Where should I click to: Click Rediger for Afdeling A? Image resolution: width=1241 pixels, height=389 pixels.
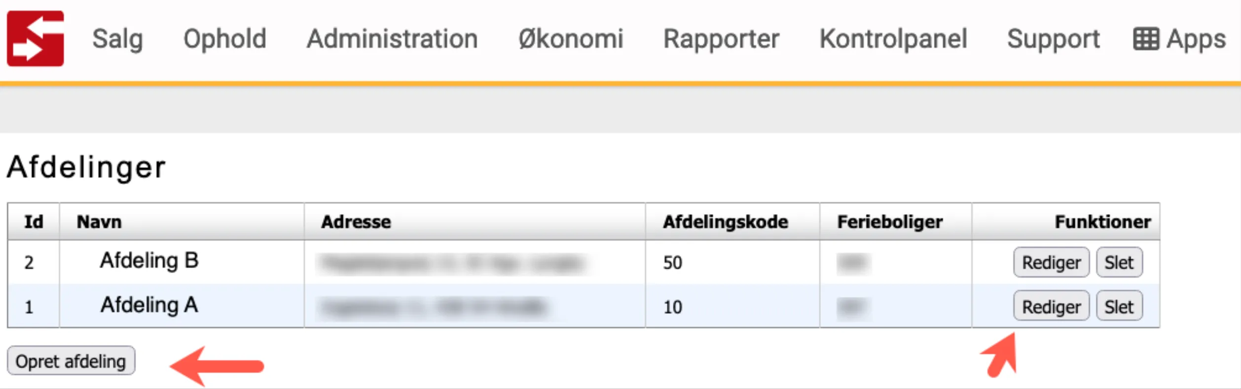pyautogui.click(x=1051, y=306)
